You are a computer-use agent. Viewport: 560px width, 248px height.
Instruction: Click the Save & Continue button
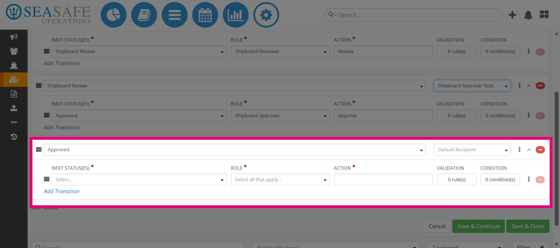click(478, 226)
